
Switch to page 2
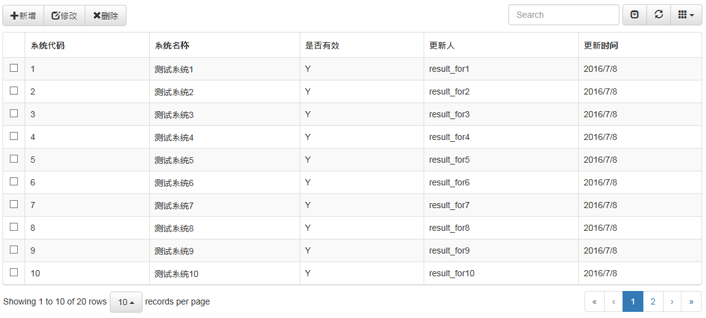tap(653, 301)
